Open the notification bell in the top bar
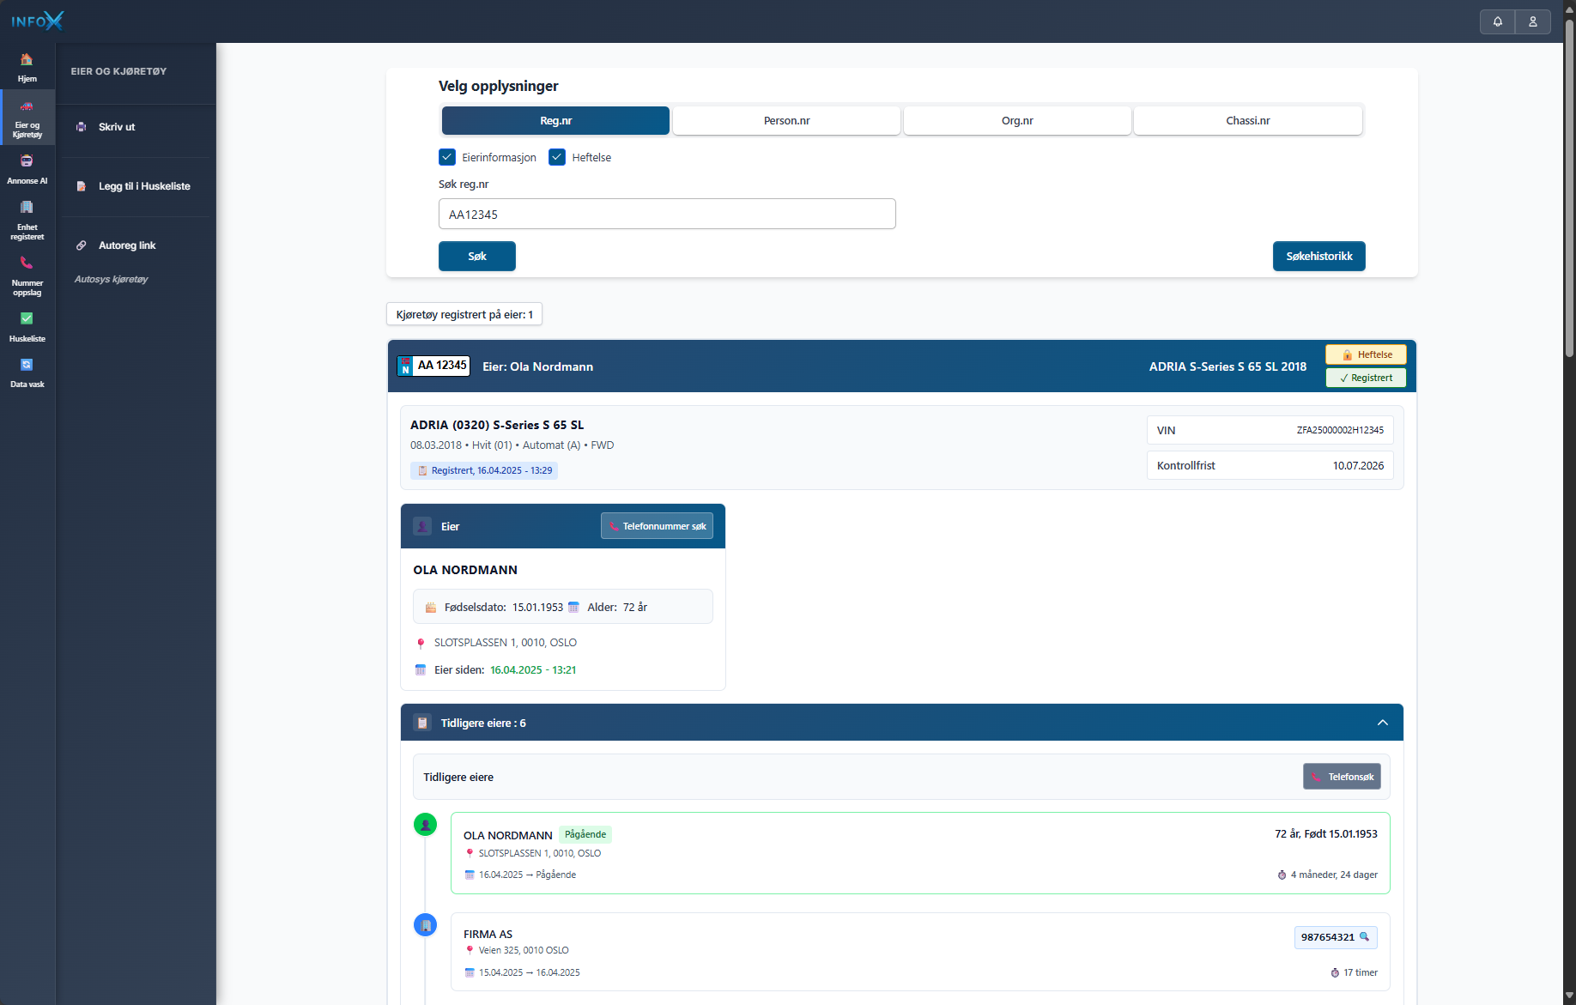 pos(1497,21)
